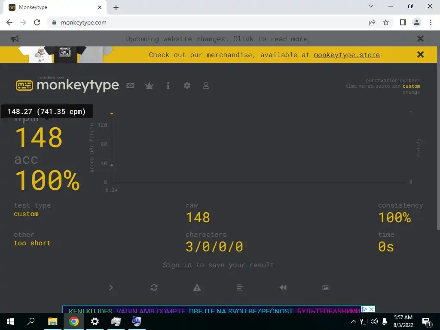Image resolution: width=440 pixels, height=330 pixels.
Task: Click the monkeytype logo icon
Action: click(x=24, y=86)
